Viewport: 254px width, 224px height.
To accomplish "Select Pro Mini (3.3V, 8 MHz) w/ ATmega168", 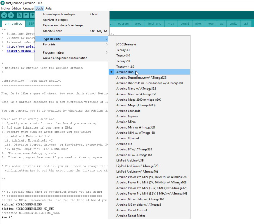I will tap(149, 193).
